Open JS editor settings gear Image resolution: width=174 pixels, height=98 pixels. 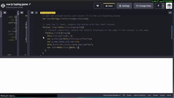click(32, 13)
